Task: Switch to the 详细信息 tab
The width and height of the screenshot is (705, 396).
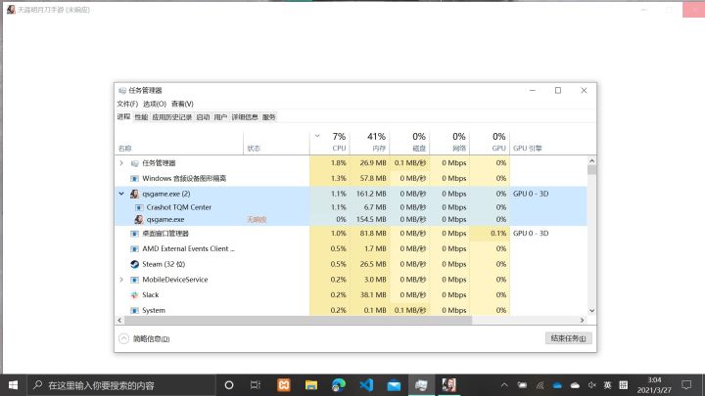Action: coord(245,117)
